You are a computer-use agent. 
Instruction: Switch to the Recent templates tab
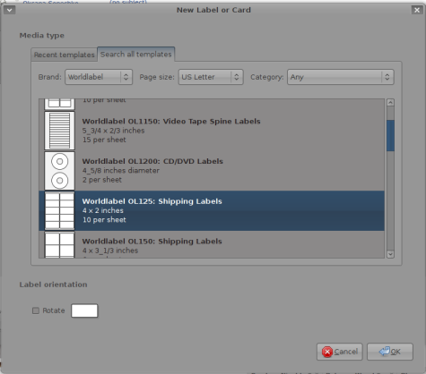pyautogui.click(x=64, y=55)
